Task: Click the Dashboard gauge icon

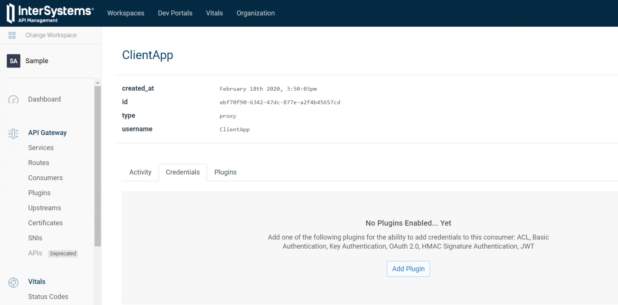Action: (x=14, y=99)
